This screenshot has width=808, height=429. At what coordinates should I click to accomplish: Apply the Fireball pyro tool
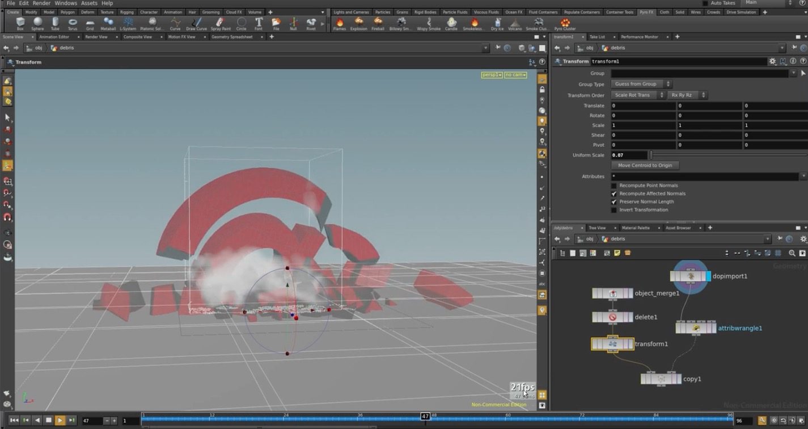pyautogui.click(x=378, y=24)
